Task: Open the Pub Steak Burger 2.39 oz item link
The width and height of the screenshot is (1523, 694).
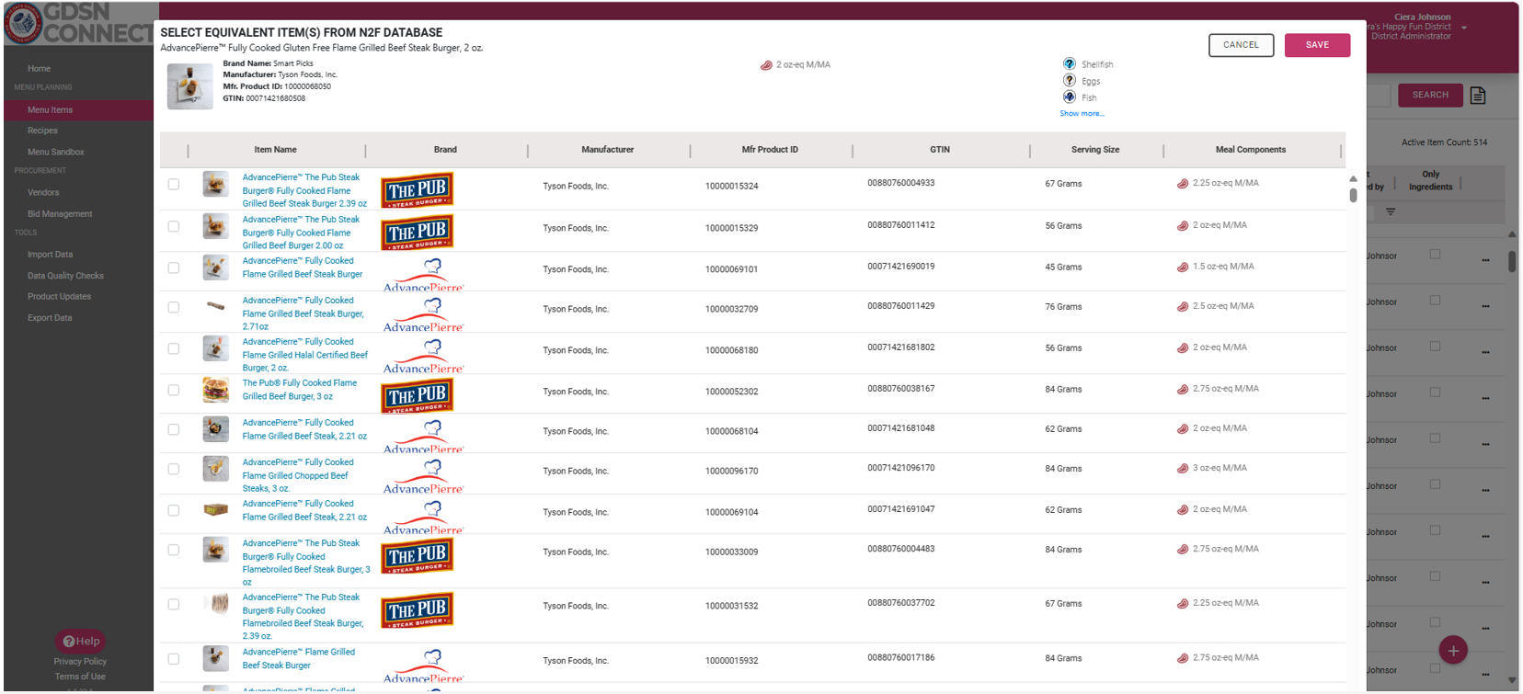Action: coord(304,190)
